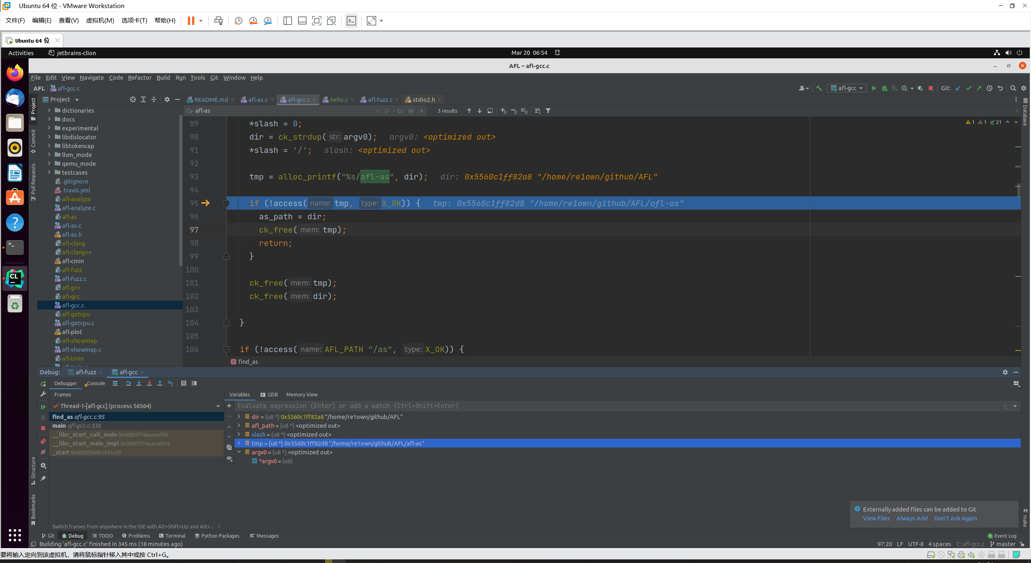Expand the dir variable node
Screen dimensions: 1031x563
239,417
